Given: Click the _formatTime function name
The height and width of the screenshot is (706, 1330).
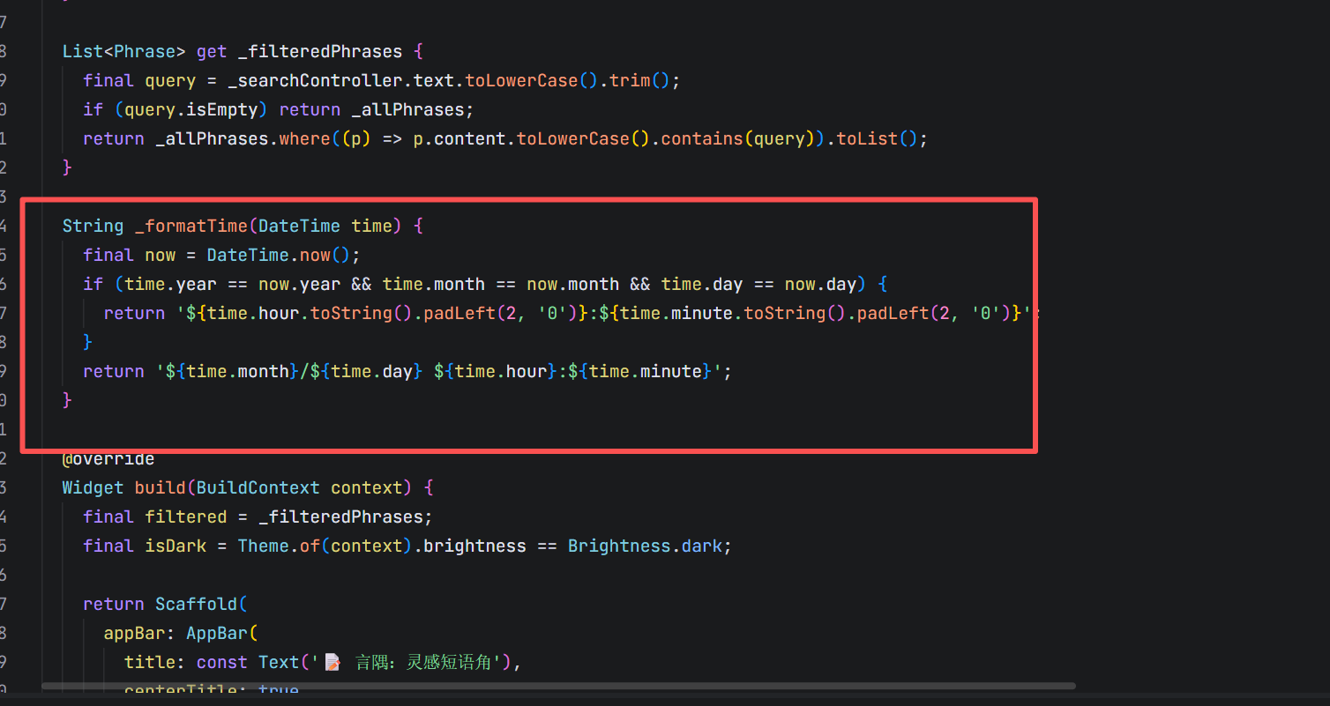Looking at the screenshot, I should tap(191, 226).
